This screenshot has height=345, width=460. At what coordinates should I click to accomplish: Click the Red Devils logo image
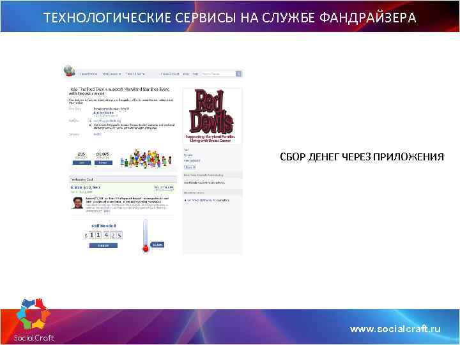(x=212, y=116)
